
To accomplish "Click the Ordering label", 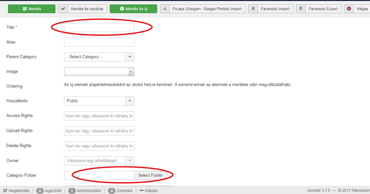I will click(14, 86).
